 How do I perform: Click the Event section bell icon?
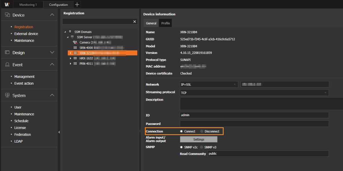8,65
